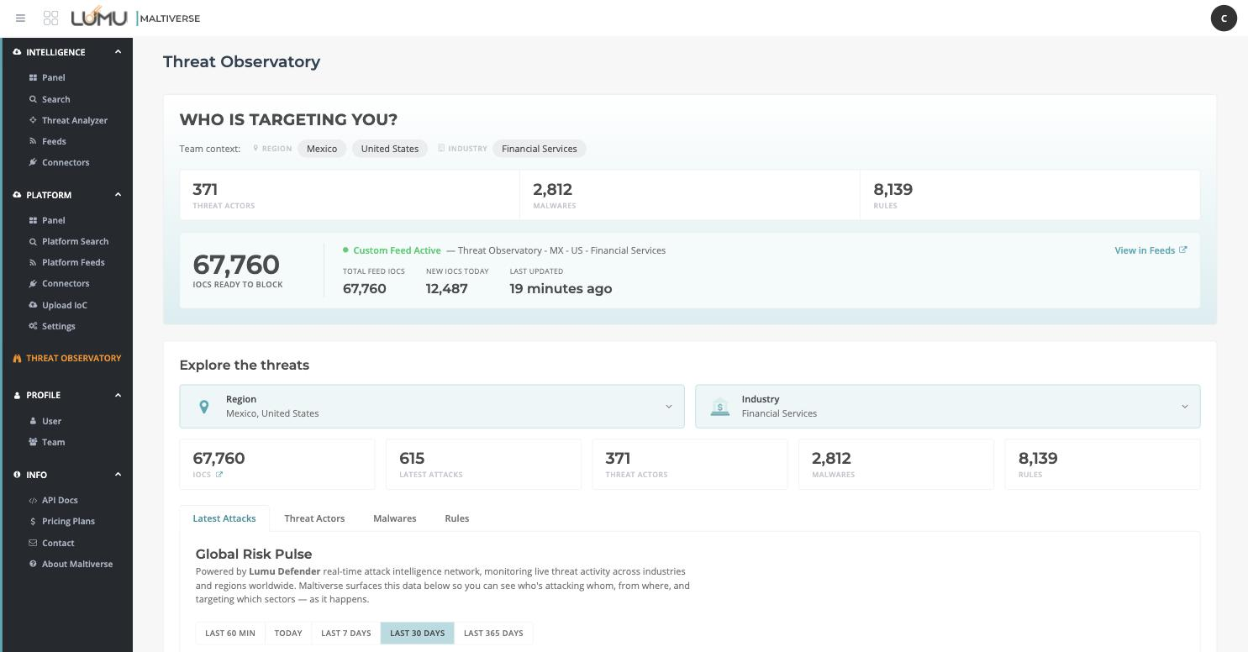Viewport: 1248px width, 652px height.
Task: Click the API Docs code icon
Action: point(33,500)
